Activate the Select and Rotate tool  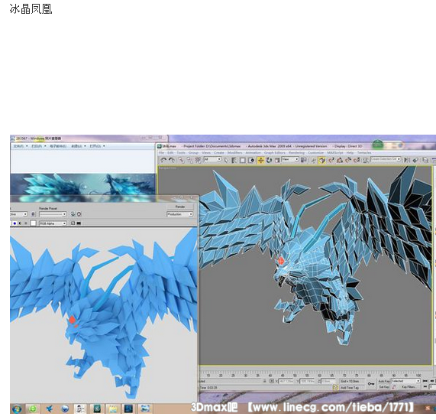[269, 160]
